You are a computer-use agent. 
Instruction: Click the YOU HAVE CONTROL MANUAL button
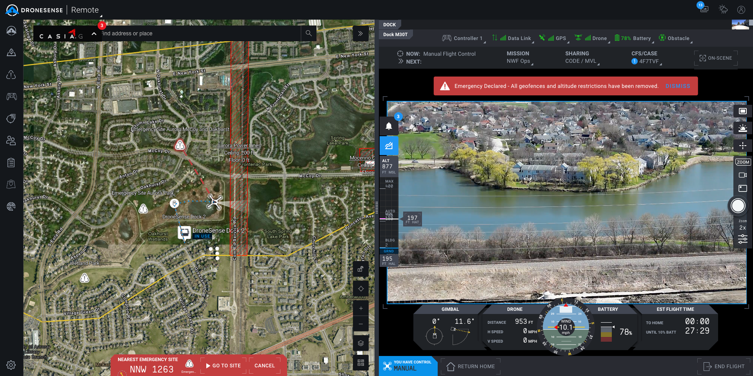click(408, 366)
